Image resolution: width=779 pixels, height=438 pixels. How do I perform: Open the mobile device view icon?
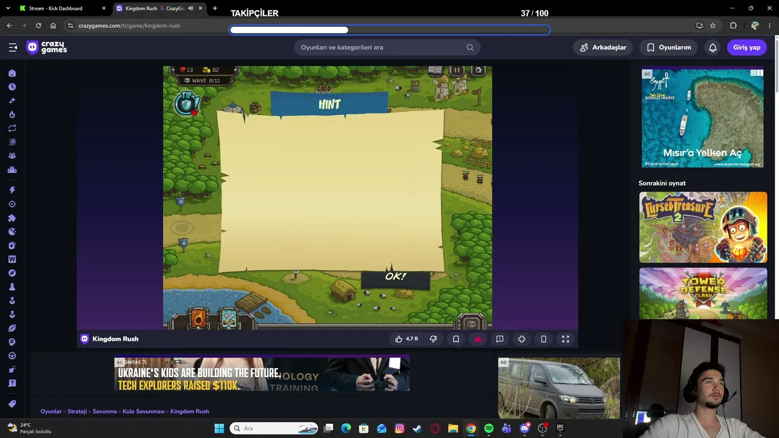pyautogui.click(x=543, y=339)
